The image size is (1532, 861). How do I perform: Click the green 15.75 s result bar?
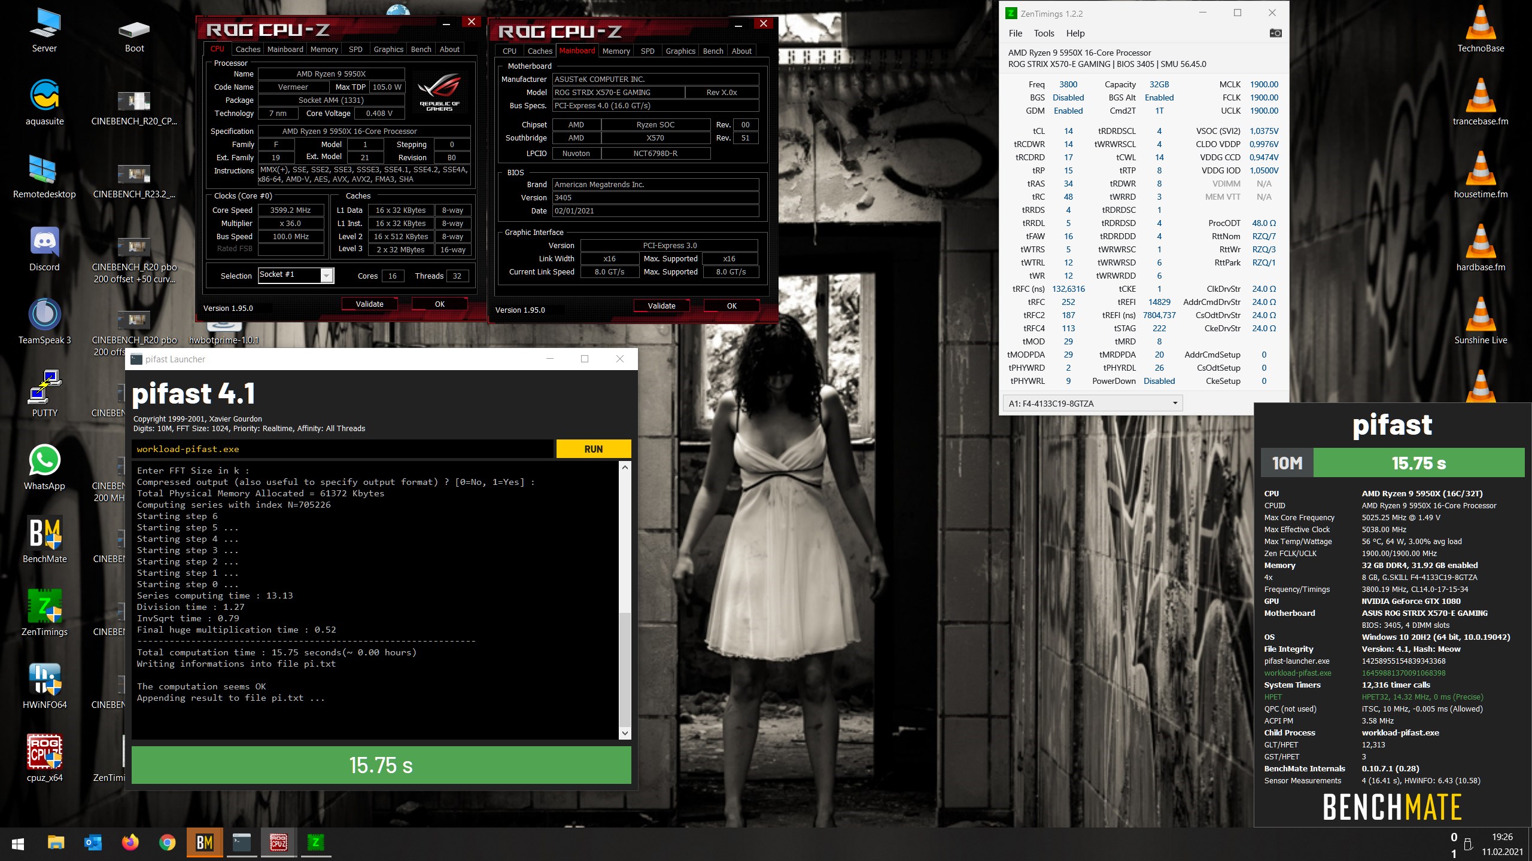[381, 765]
